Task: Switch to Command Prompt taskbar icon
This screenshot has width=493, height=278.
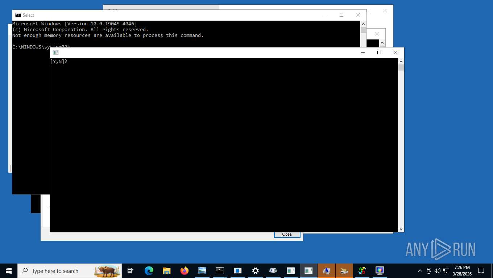Action: (220, 271)
